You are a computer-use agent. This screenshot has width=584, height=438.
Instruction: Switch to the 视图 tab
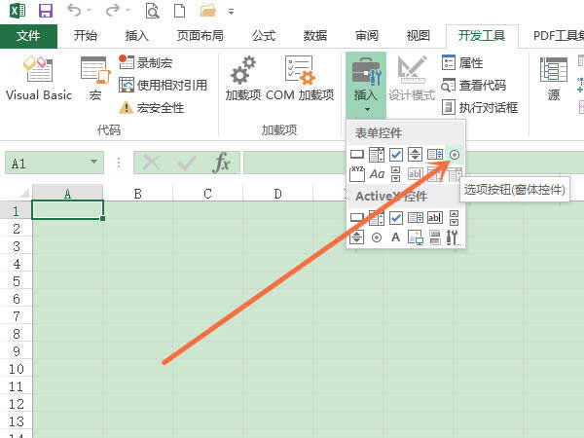pos(419,36)
